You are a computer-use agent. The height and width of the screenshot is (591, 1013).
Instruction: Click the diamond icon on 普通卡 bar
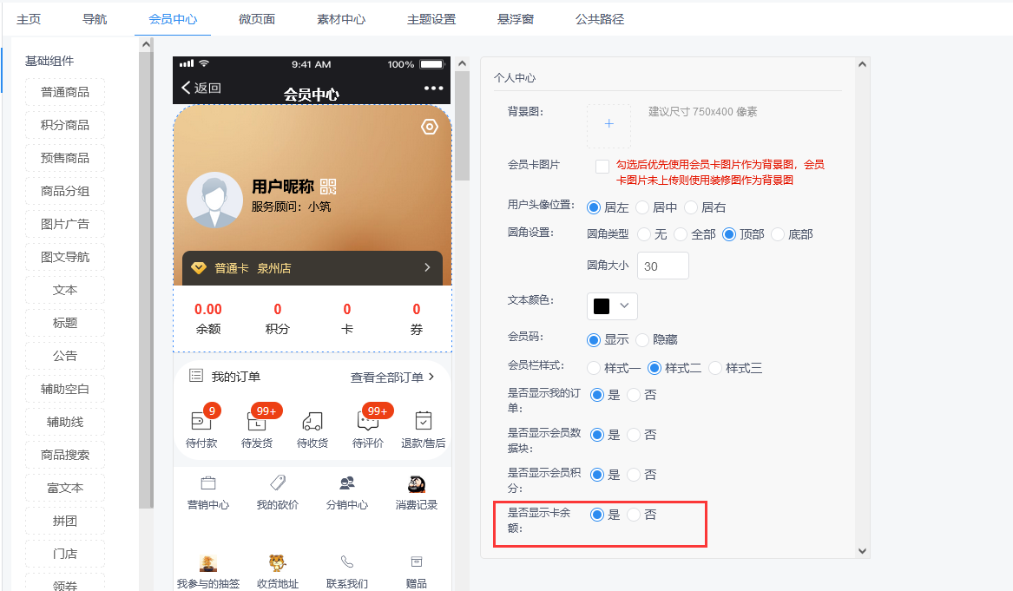(198, 268)
